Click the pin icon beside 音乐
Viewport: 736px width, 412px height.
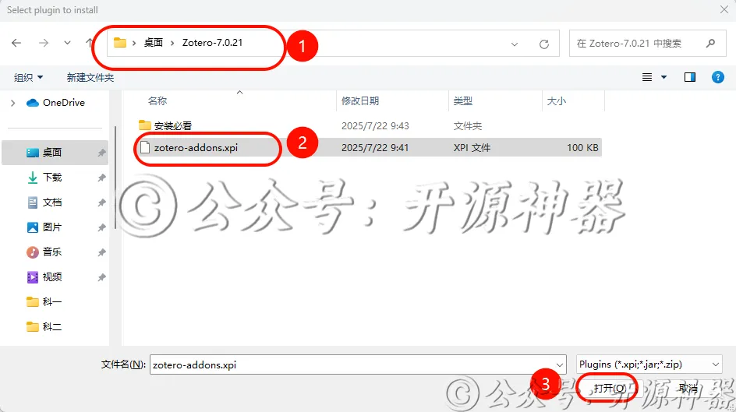click(x=101, y=252)
